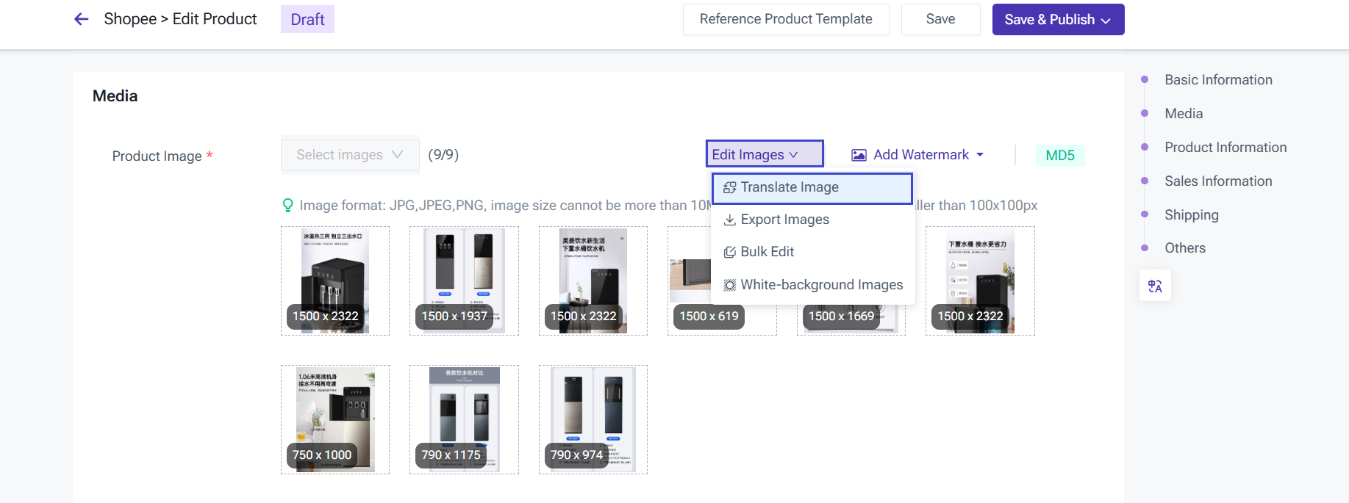The width and height of the screenshot is (1349, 503).
Task: Click the Bulk Edit icon
Action: [729, 252]
